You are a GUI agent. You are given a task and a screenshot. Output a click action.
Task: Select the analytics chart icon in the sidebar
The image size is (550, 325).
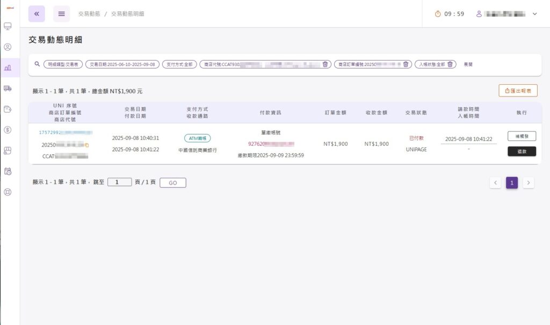coord(7,68)
